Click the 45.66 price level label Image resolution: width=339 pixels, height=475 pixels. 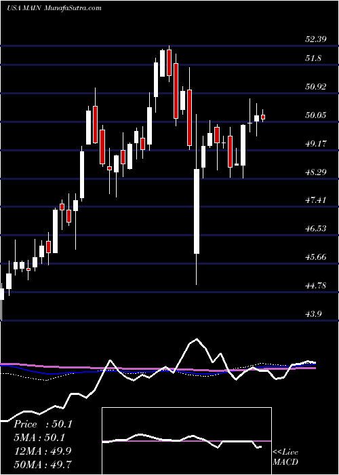pyautogui.click(x=317, y=257)
